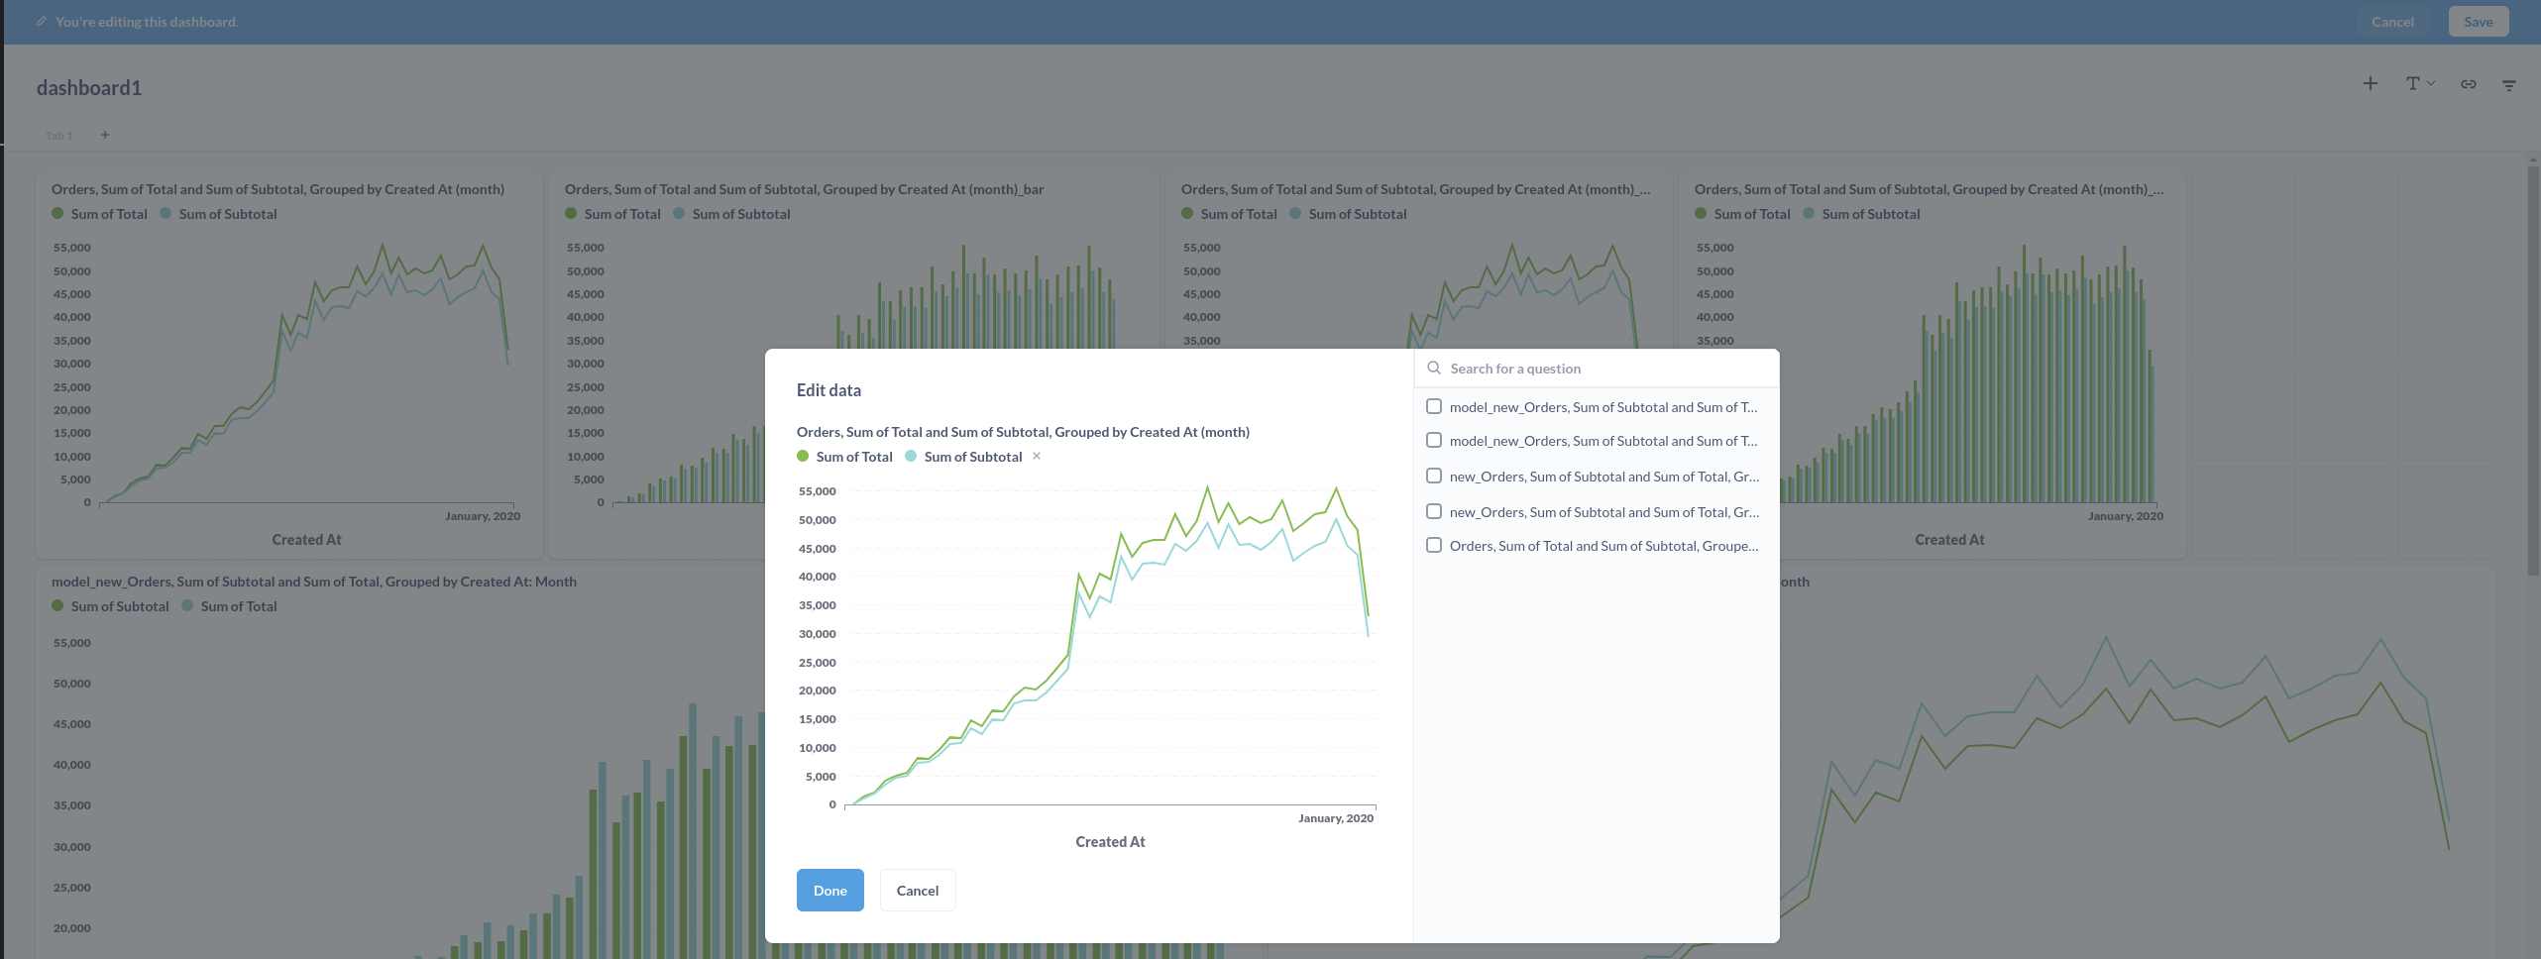Image resolution: width=2541 pixels, height=959 pixels.
Task: Click the pencil icon in the editing banner
Action: click(x=42, y=21)
